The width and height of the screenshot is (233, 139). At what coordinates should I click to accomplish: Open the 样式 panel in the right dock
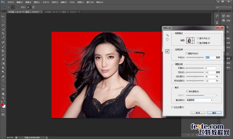228,47
